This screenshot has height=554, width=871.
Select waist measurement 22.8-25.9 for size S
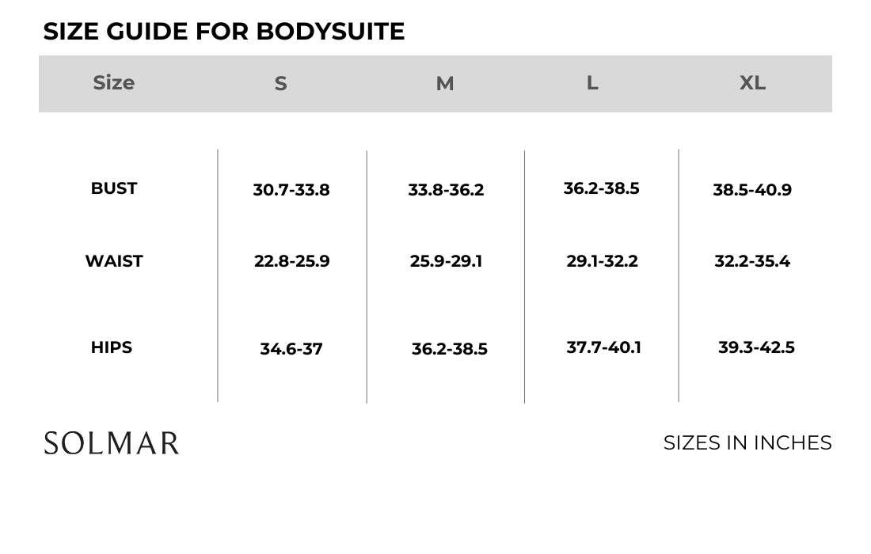pos(291,261)
